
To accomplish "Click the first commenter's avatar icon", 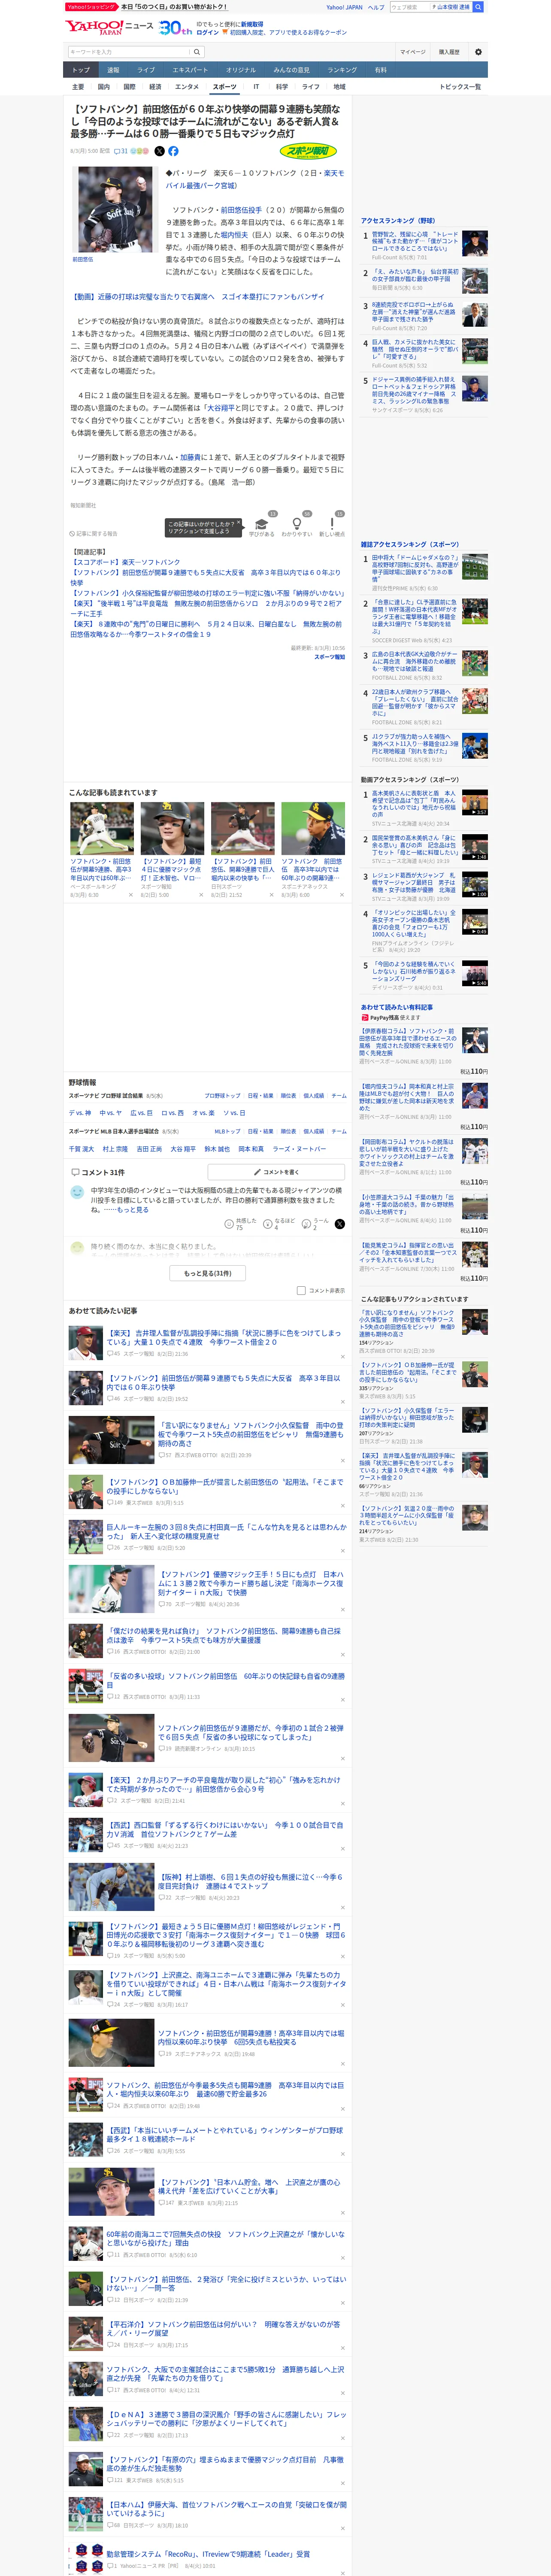I will 77,1192.
